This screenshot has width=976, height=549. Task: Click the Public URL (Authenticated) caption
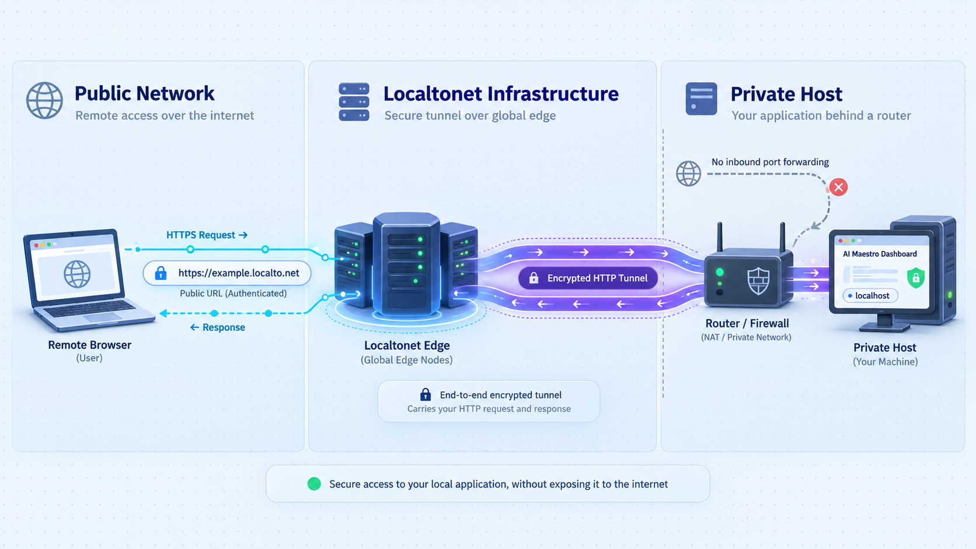tap(233, 293)
